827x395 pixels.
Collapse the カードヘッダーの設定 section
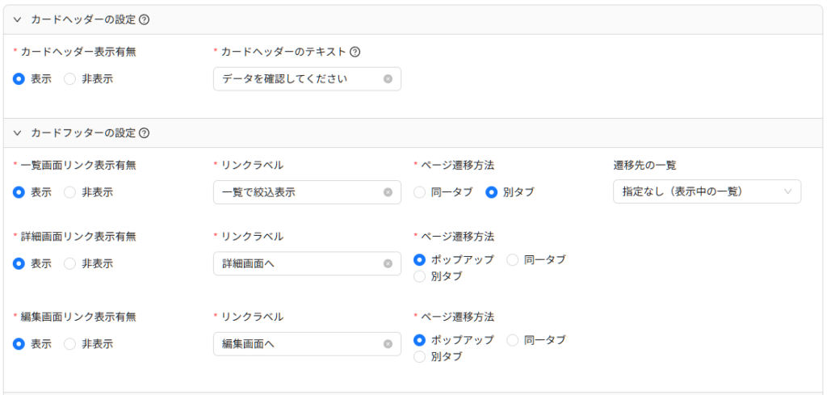(x=18, y=20)
